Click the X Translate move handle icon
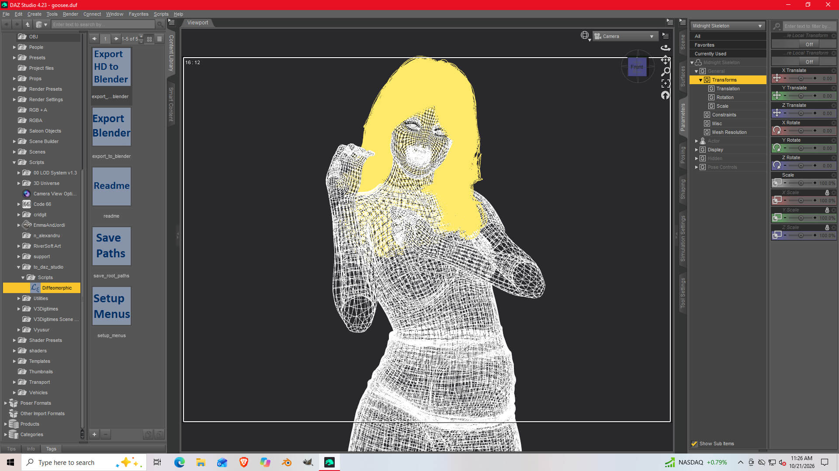 coord(777,78)
